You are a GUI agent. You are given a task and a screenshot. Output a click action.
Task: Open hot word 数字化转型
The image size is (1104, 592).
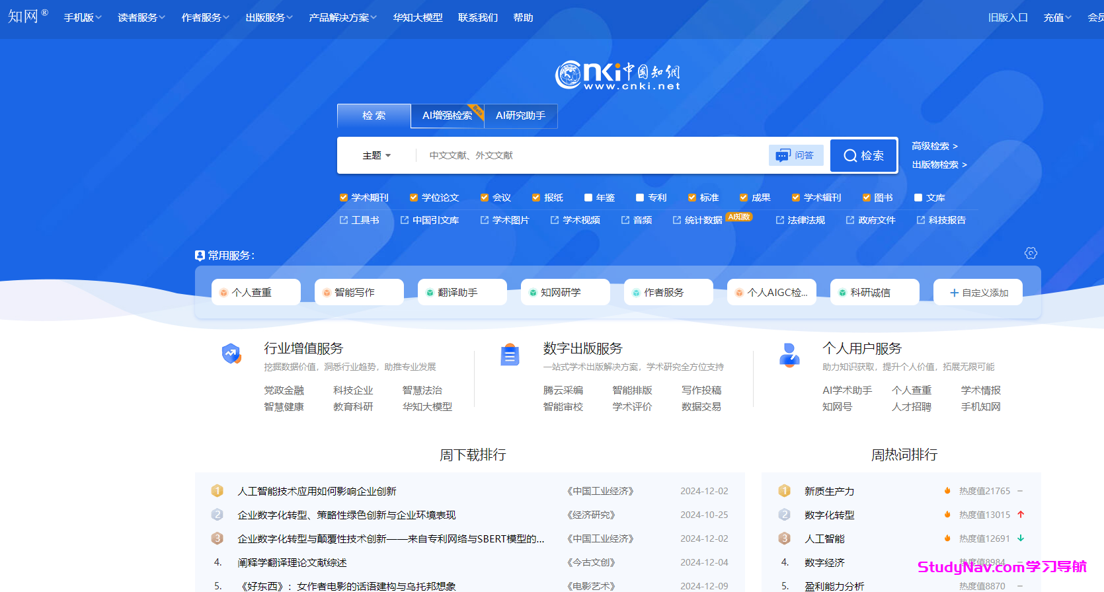click(830, 515)
